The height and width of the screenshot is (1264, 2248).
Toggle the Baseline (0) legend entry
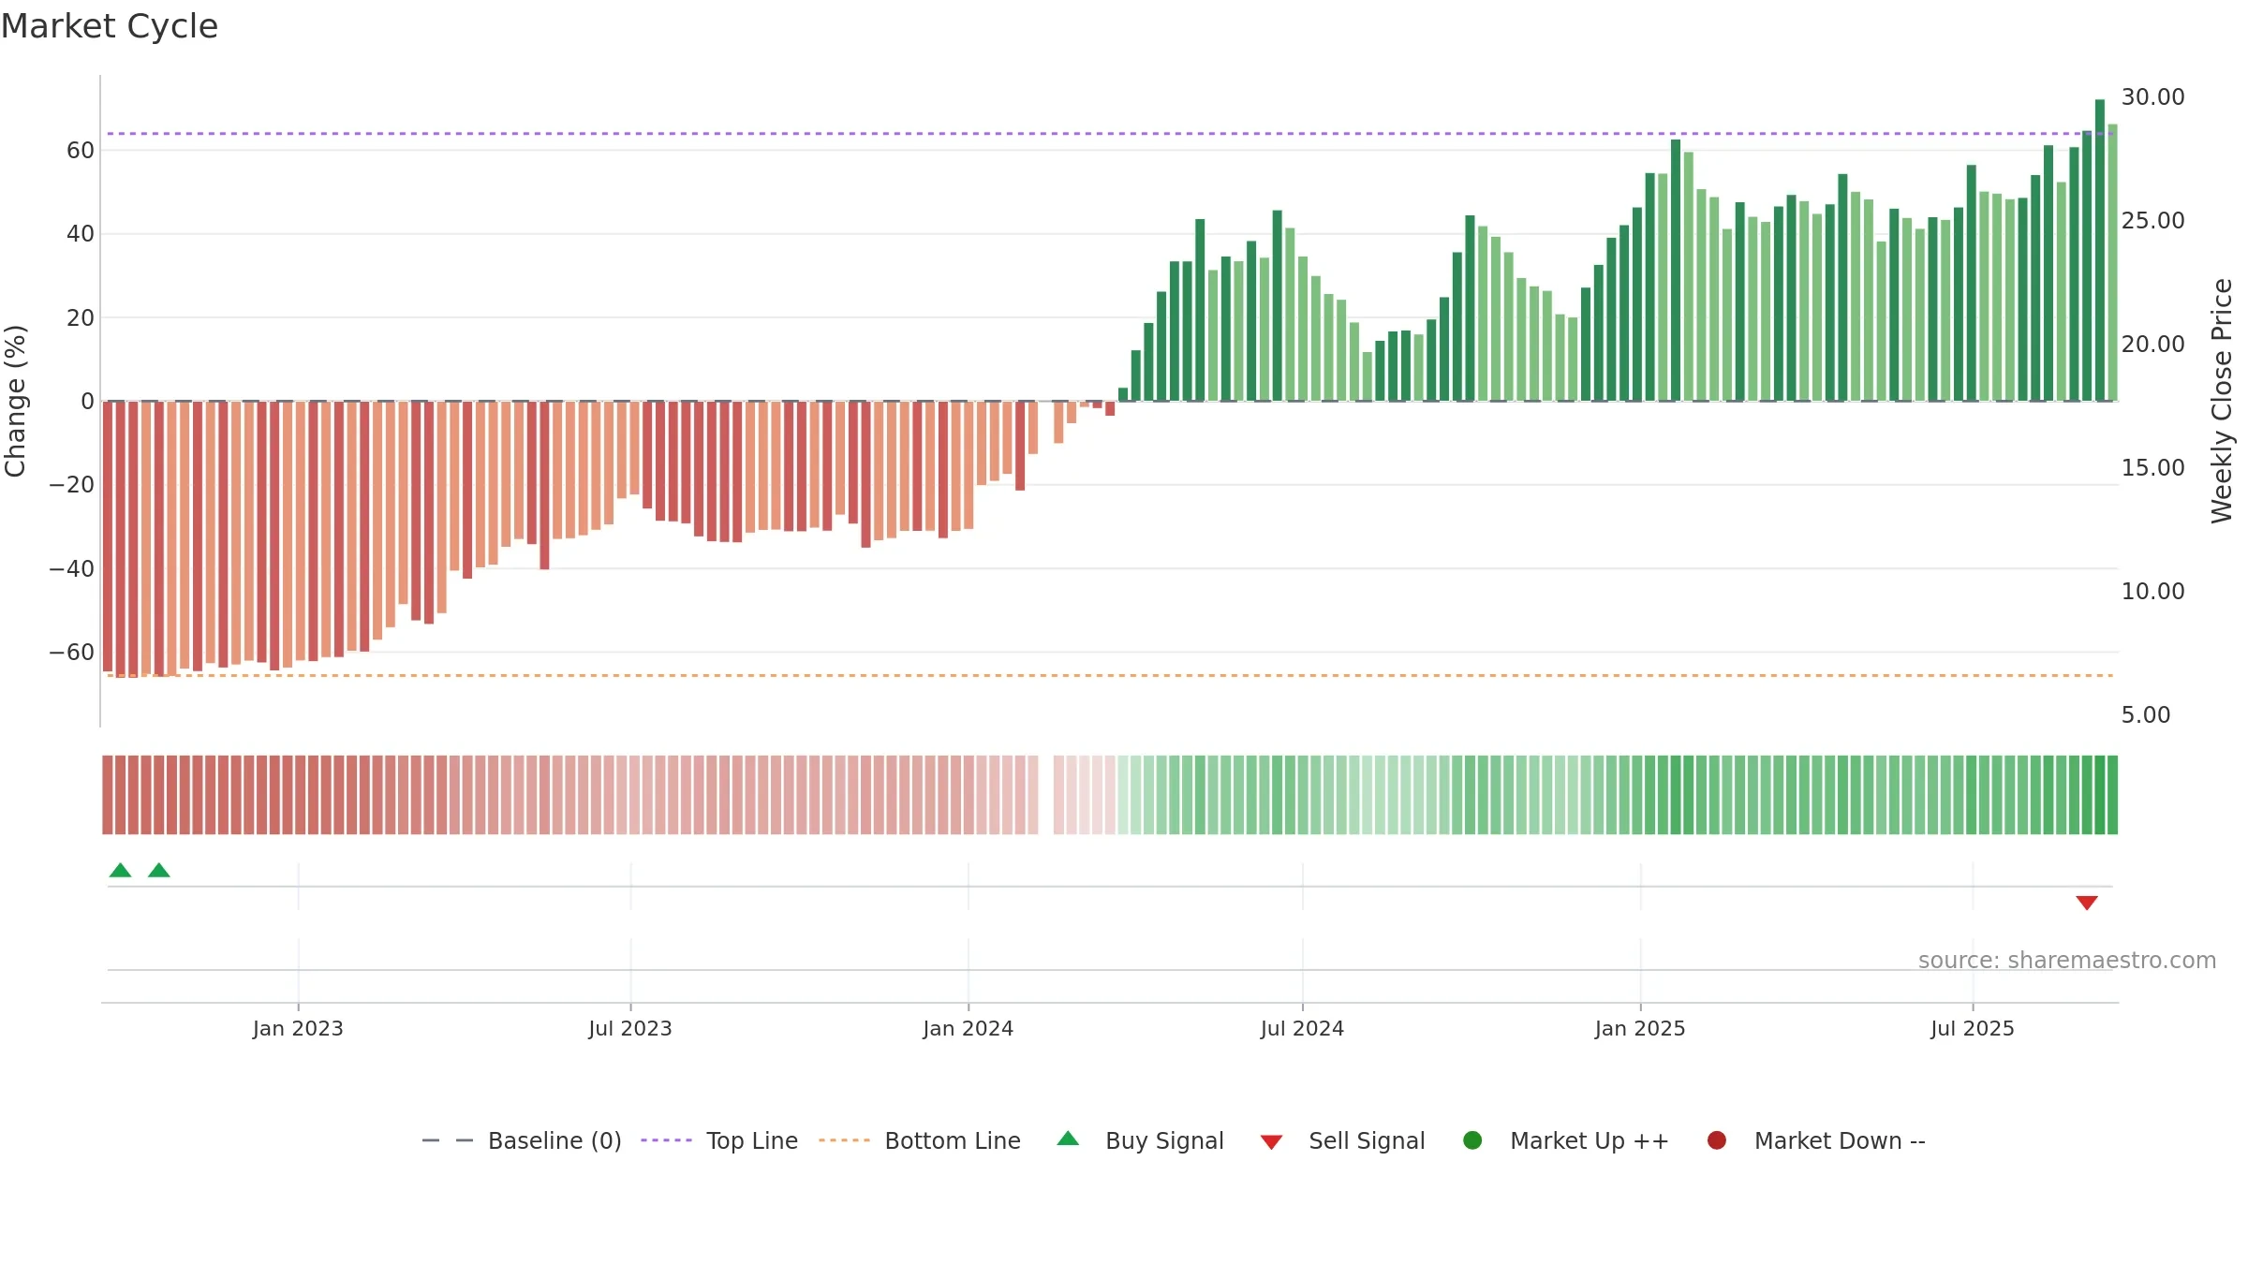(522, 1140)
